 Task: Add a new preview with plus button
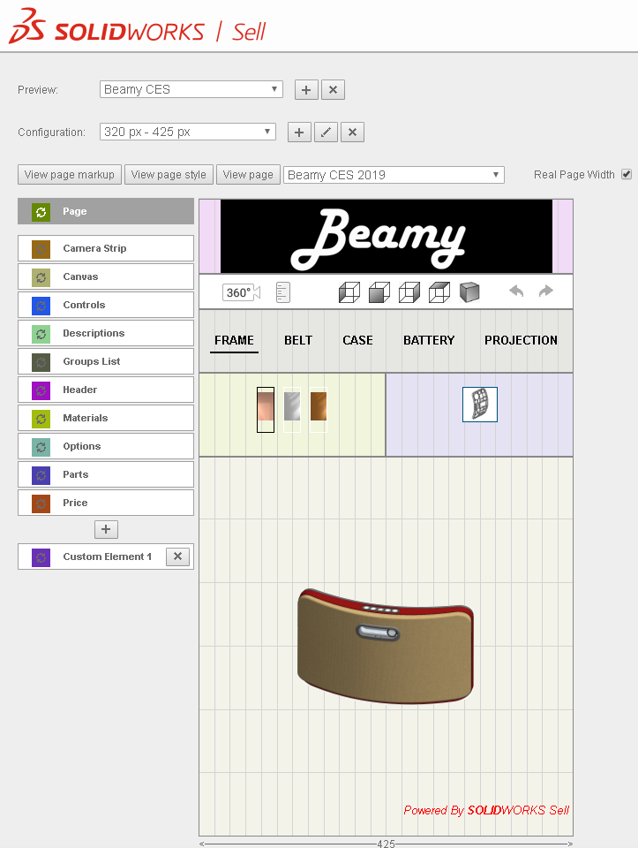point(306,90)
